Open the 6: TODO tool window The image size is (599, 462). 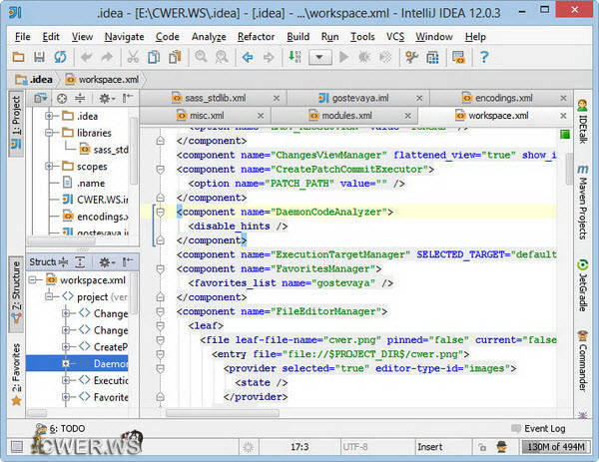pyautogui.click(x=66, y=428)
